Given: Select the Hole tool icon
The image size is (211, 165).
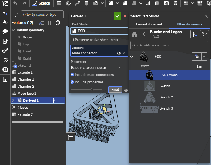Looking at the screenshot, I should [x=166, y=3].
